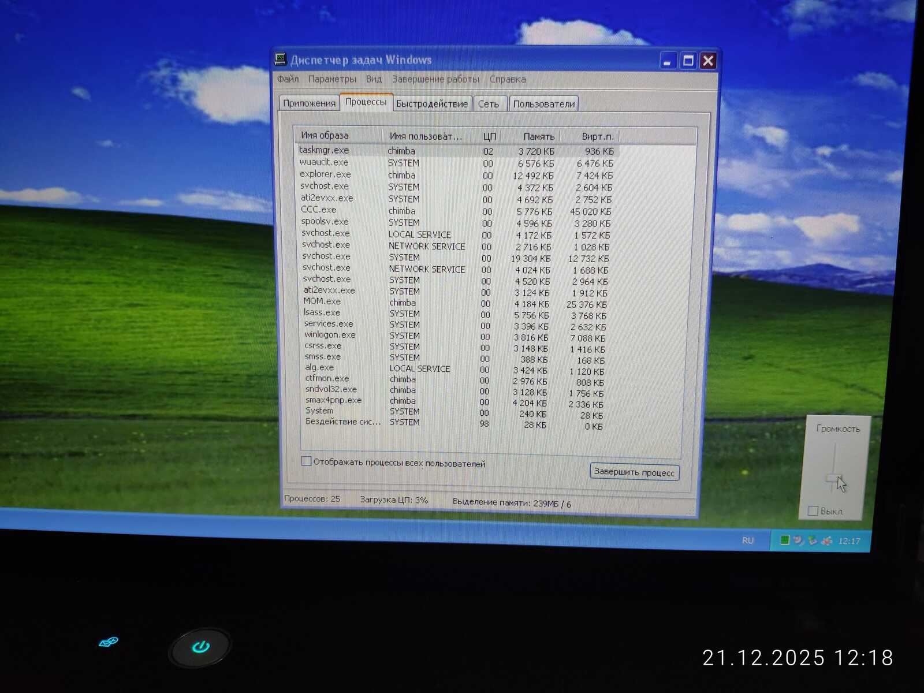This screenshot has width=924, height=693.
Task: Switch to the Приложения tab
Action: (309, 103)
